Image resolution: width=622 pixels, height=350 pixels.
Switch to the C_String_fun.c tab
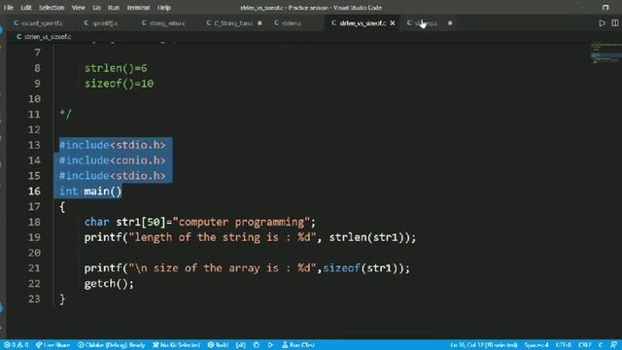(x=233, y=23)
